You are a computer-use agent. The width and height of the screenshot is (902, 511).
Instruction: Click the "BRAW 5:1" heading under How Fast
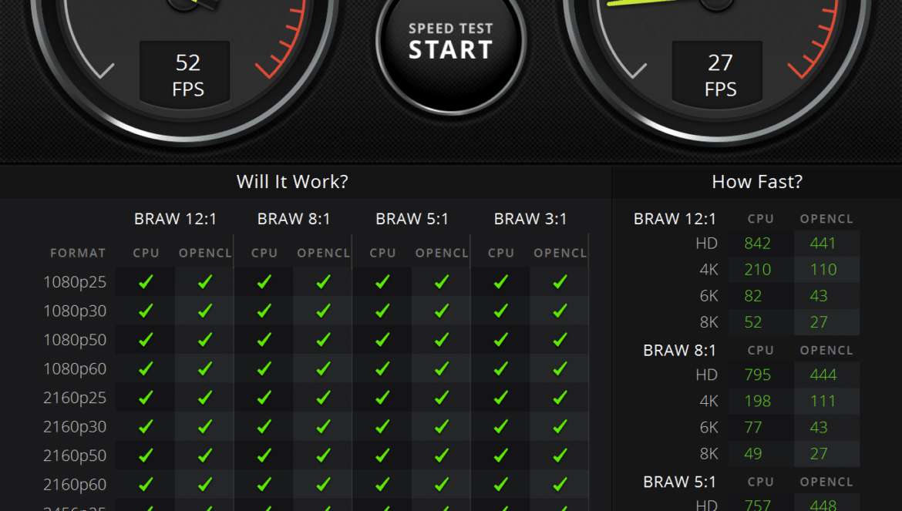pyautogui.click(x=679, y=482)
